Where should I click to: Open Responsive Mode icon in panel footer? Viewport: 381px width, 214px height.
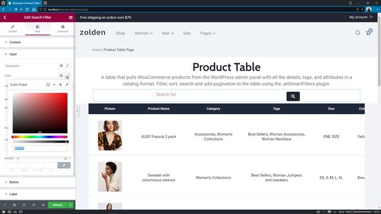(x=33, y=205)
